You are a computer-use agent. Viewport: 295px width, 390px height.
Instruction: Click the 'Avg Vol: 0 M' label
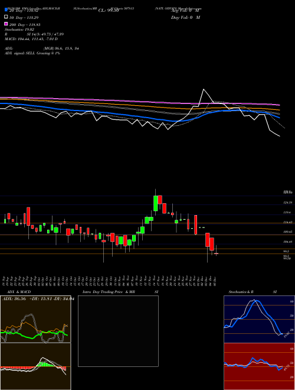pos(185,11)
